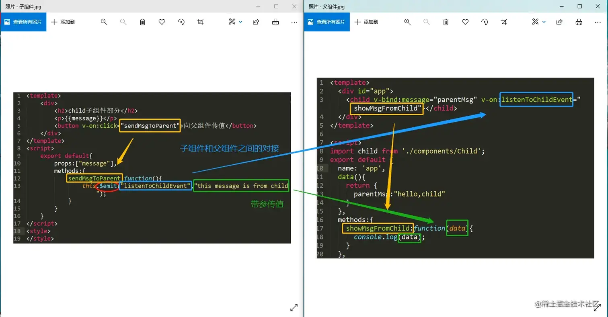Enter full screen in the 子组件.jpg window
Image resolution: width=608 pixels, height=317 pixels.
pos(294,307)
